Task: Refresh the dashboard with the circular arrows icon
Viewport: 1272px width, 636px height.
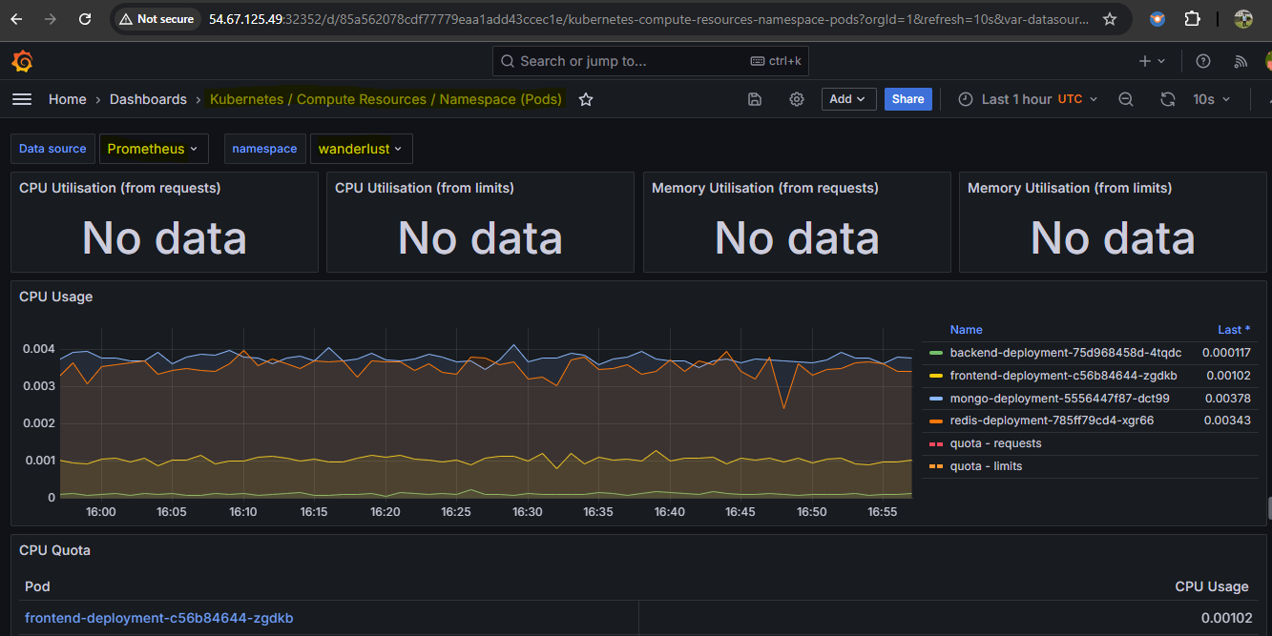Action: point(1167,99)
